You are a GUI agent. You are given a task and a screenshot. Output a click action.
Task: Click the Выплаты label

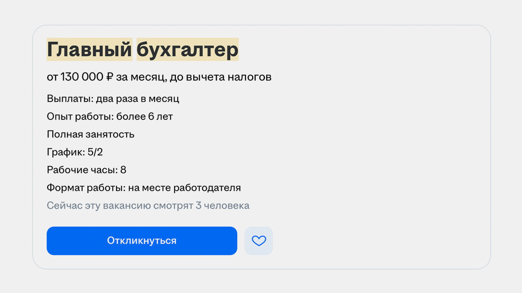pyautogui.click(x=70, y=99)
